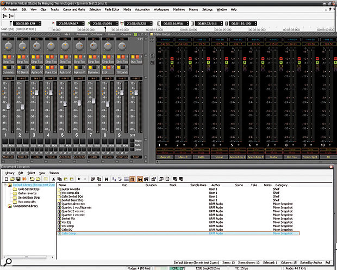Viewport: 337px width, 270px height.
Task: Click the pan knob on mixer channel 3
Action: pyautogui.click(x=37, y=46)
